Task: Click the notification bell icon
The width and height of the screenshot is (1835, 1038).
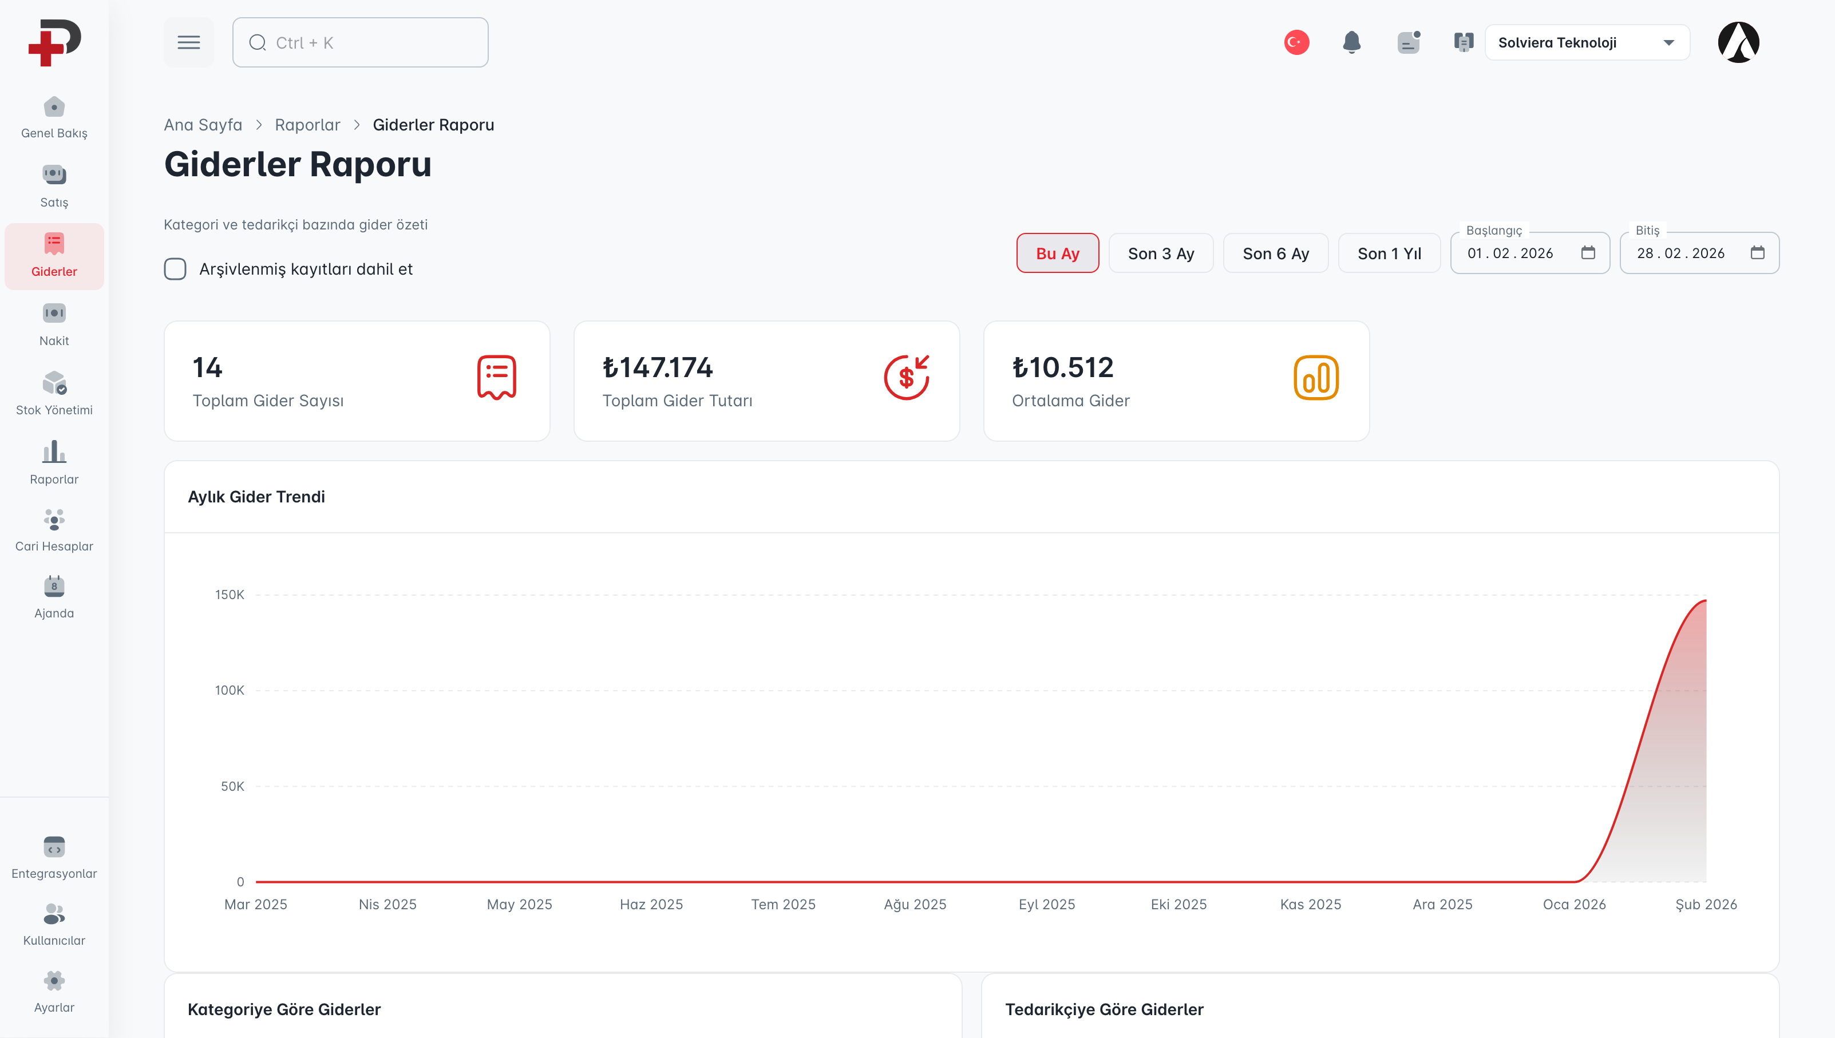Action: [x=1352, y=42]
